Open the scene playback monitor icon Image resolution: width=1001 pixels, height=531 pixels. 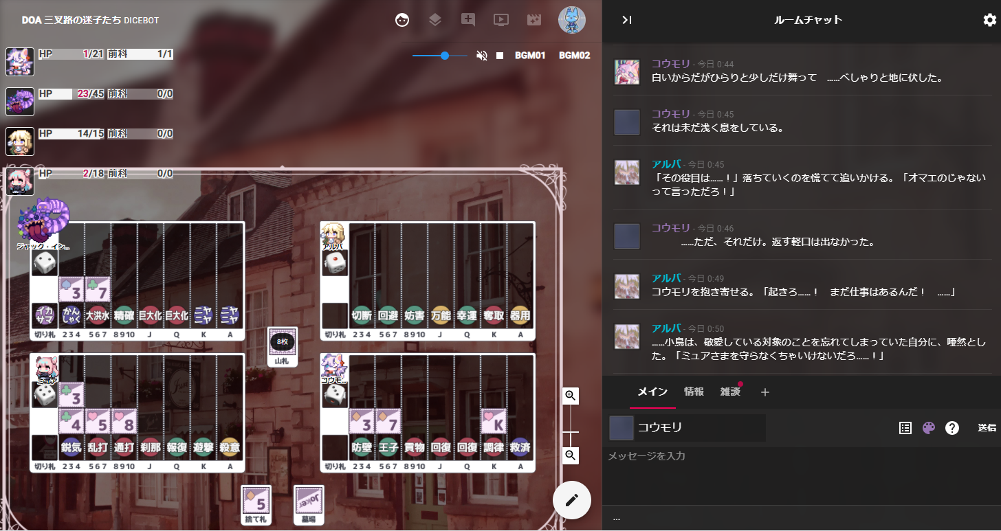click(x=501, y=20)
